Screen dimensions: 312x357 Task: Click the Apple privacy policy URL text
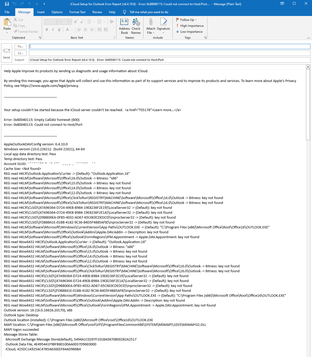pyautogui.click(x=49, y=86)
